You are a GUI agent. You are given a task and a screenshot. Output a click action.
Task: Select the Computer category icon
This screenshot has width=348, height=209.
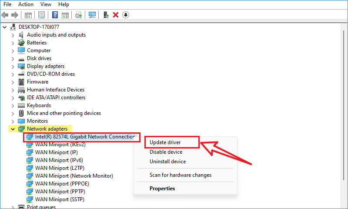(21, 51)
